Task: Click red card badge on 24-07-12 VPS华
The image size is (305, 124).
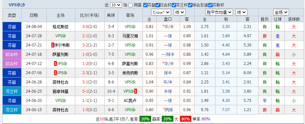Action: 55,64
